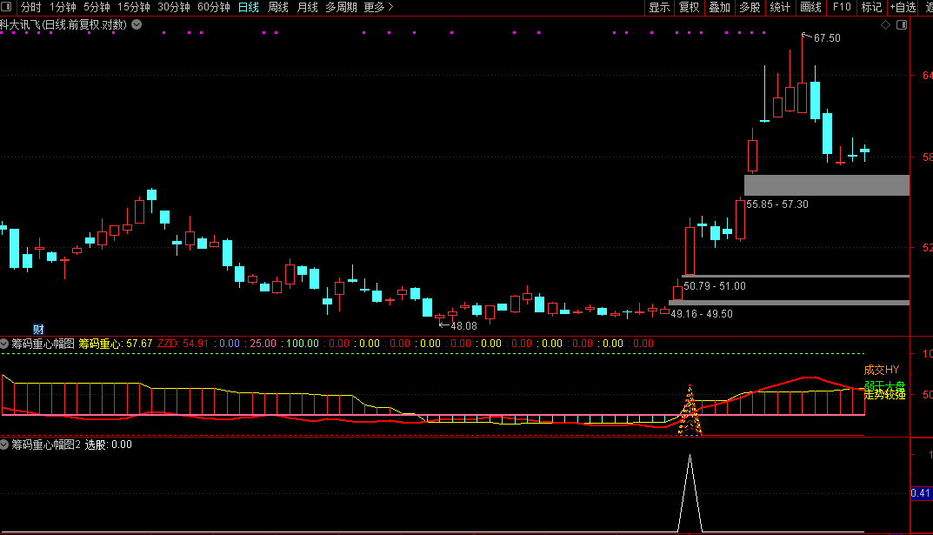Open the dropdown next to 科大讯飞 title
The width and height of the screenshot is (933, 535).
(137, 24)
